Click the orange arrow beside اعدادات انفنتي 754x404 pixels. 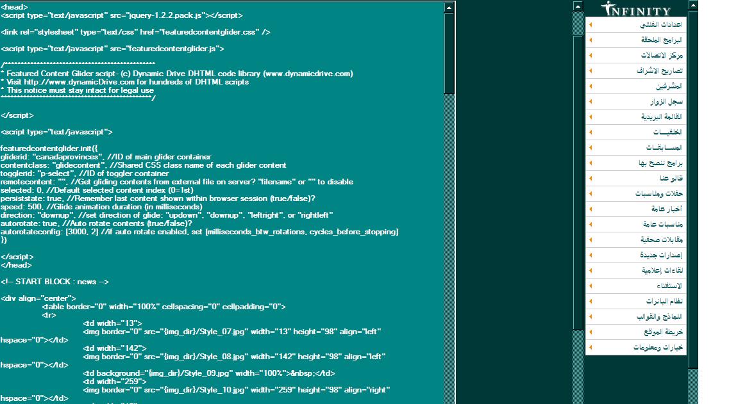[x=591, y=25]
